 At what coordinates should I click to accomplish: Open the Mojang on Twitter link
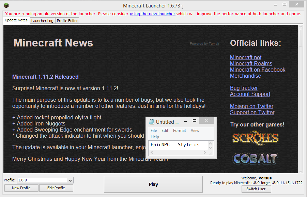tap(251, 106)
